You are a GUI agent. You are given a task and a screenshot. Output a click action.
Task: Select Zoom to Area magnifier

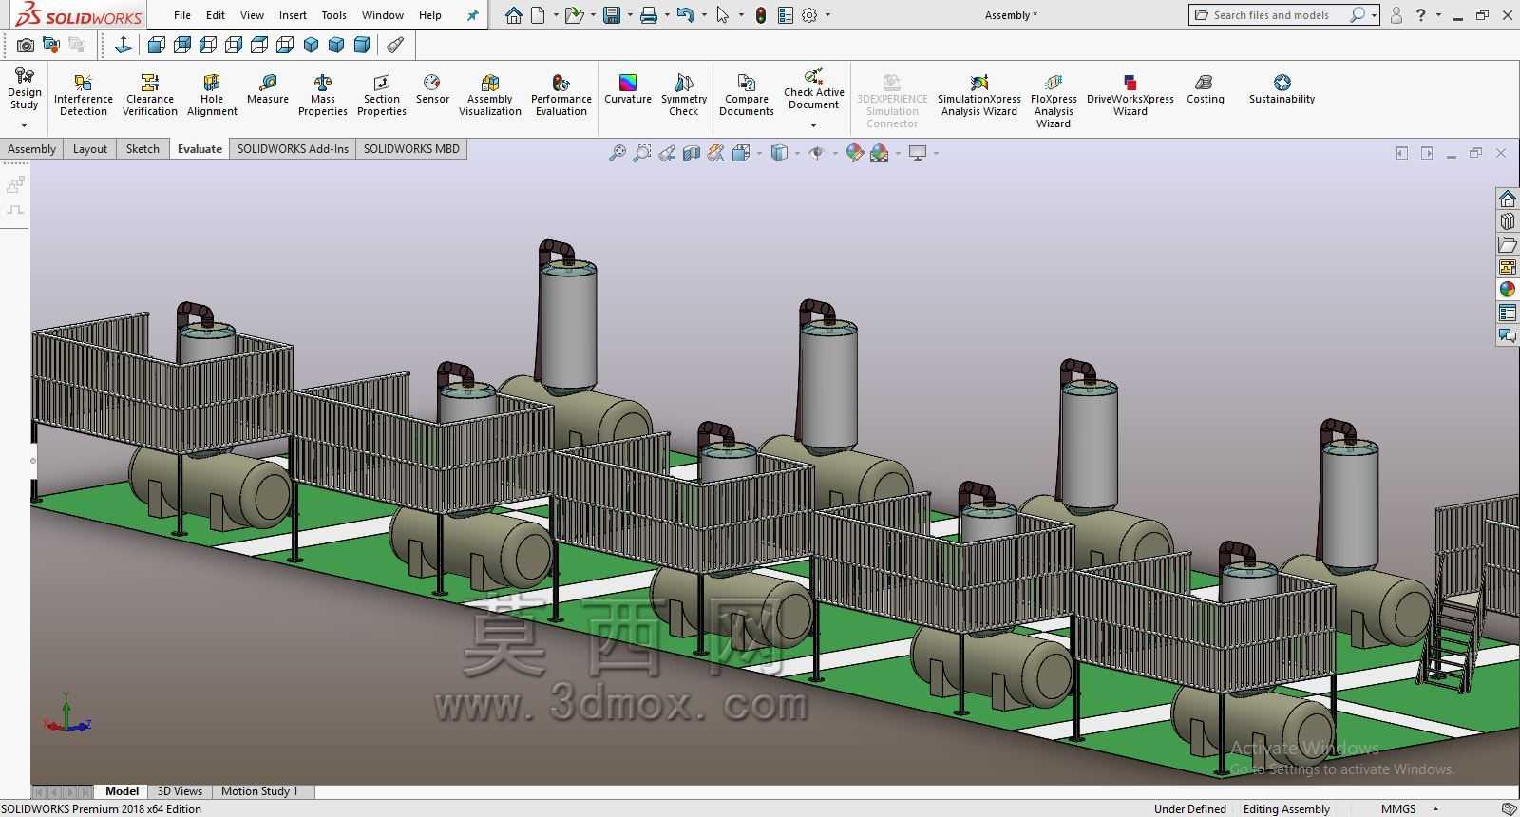coord(642,153)
